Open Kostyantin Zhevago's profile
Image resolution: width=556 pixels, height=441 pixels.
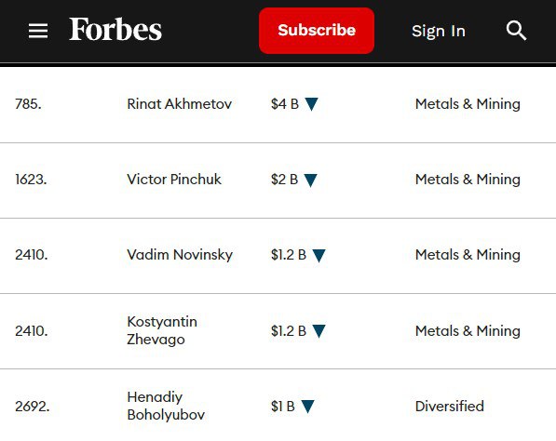pos(162,330)
